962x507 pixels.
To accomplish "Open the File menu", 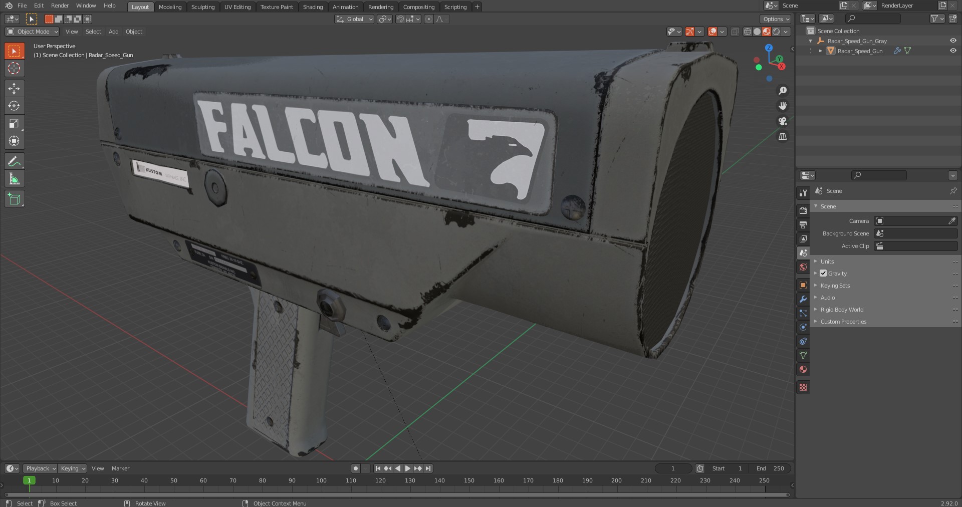I will click(x=22, y=6).
